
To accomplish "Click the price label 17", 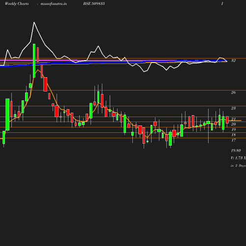I will (233, 140).
